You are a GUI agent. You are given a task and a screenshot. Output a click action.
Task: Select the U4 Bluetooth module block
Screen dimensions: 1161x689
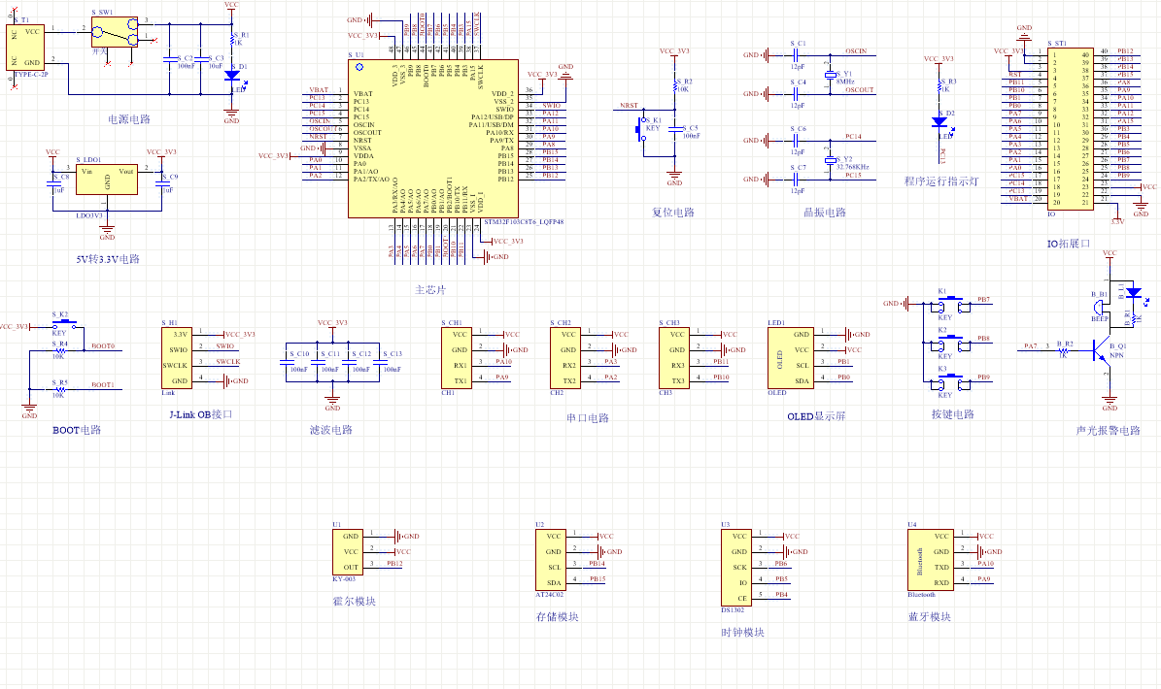click(x=931, y=560)
